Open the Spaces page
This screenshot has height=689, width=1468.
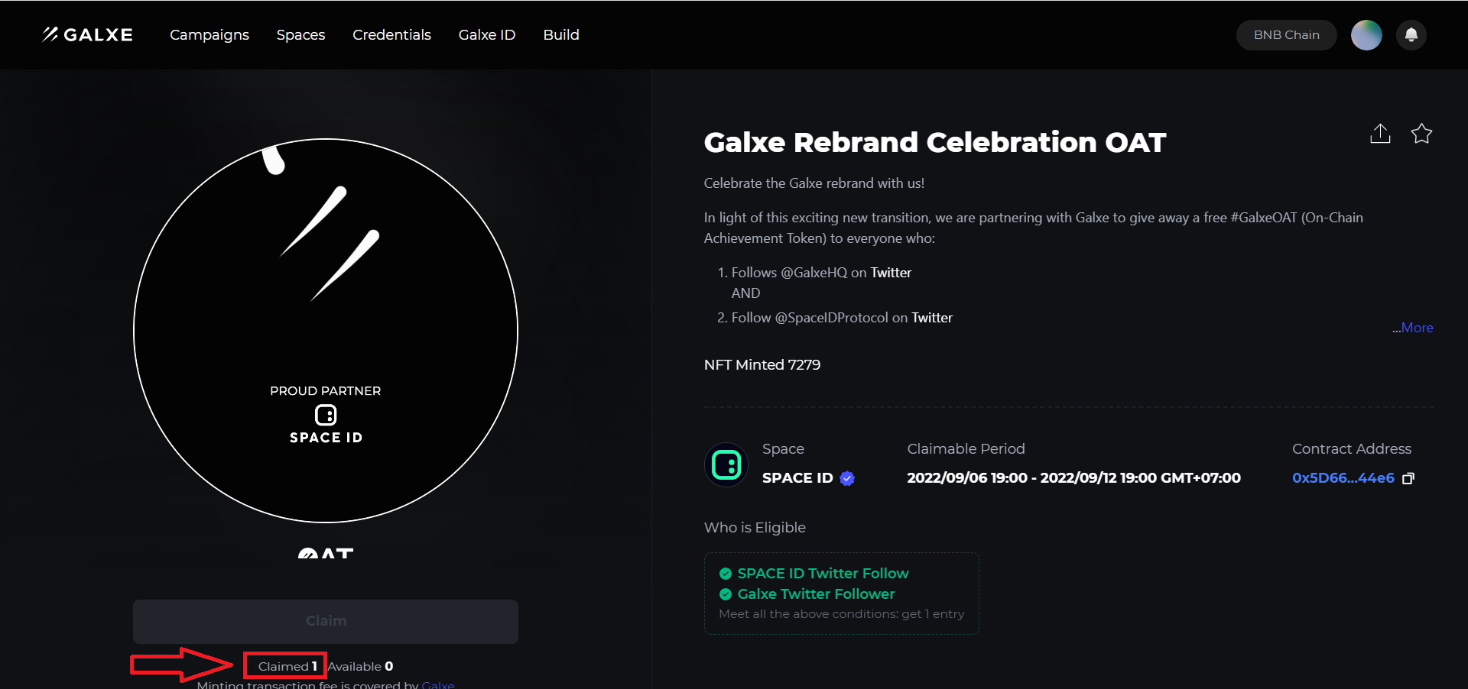click(300, 34)
